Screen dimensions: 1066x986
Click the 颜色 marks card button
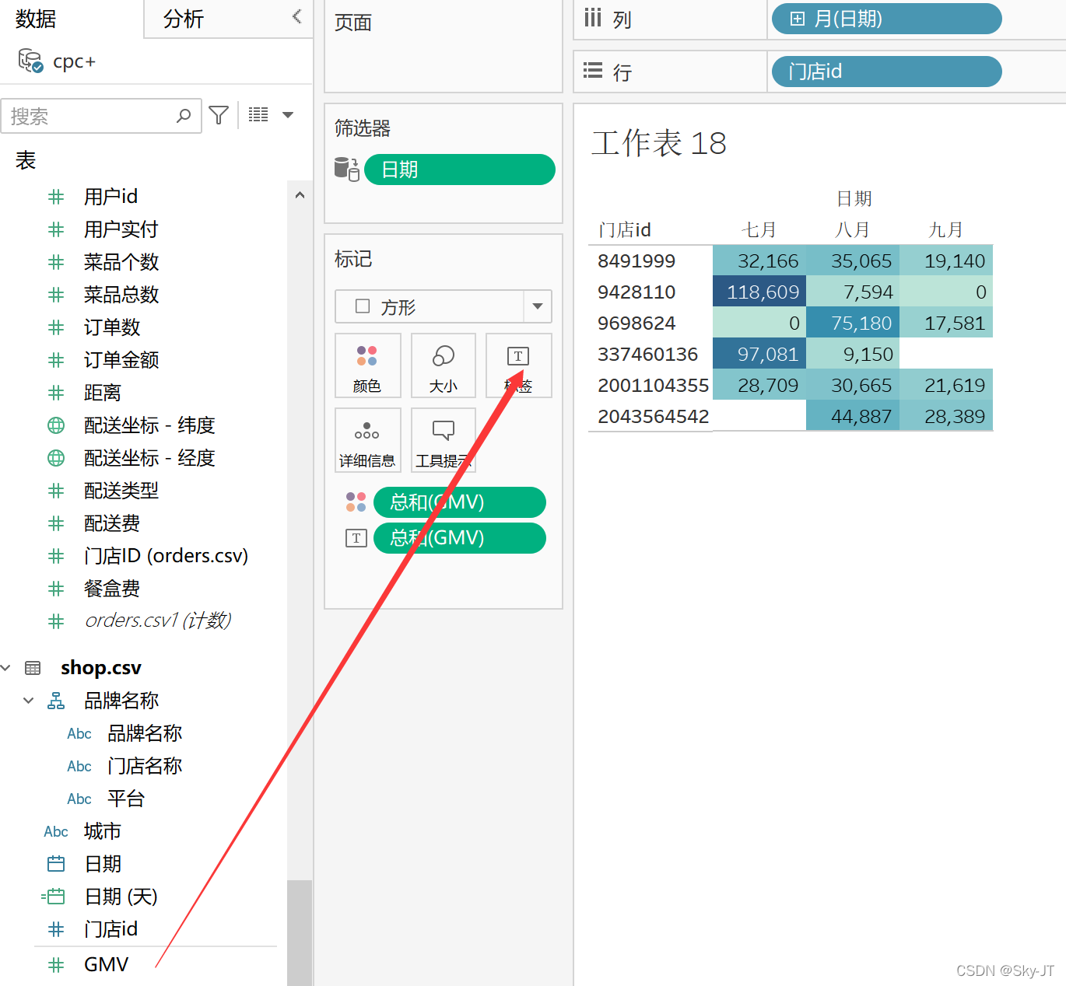tap(367, 365)
